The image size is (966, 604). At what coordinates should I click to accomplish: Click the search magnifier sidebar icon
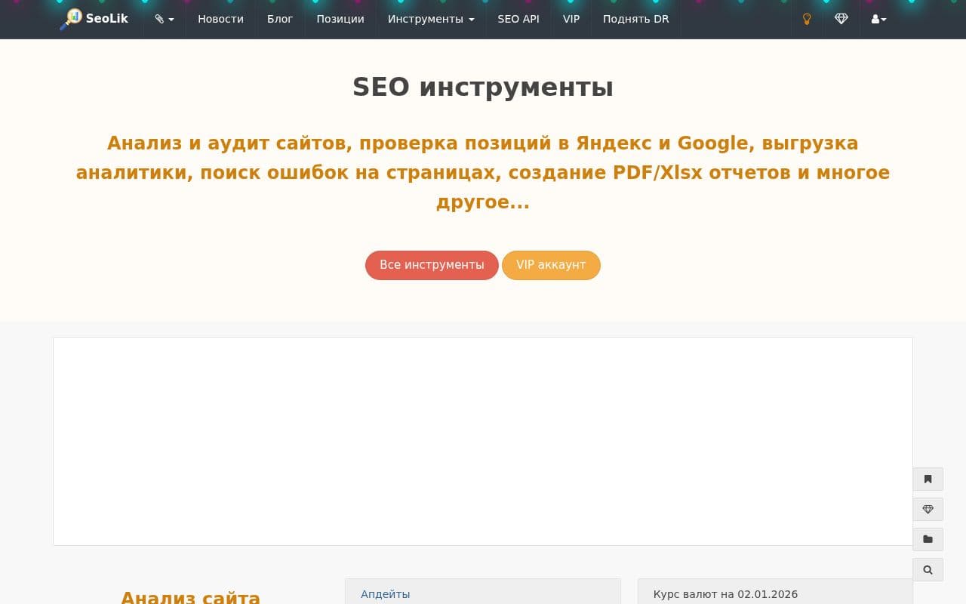click(x=928, y=569)
